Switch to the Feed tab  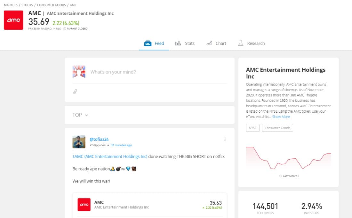[154, 43]
